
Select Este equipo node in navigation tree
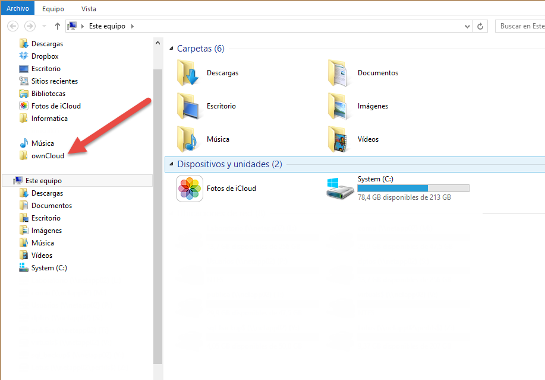77,181
